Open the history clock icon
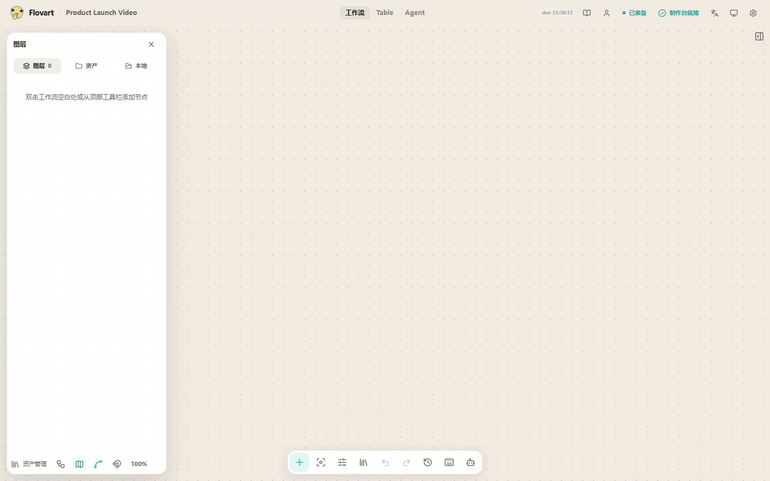770x481 pixels. pyautogui.click(x=428, y=462)
